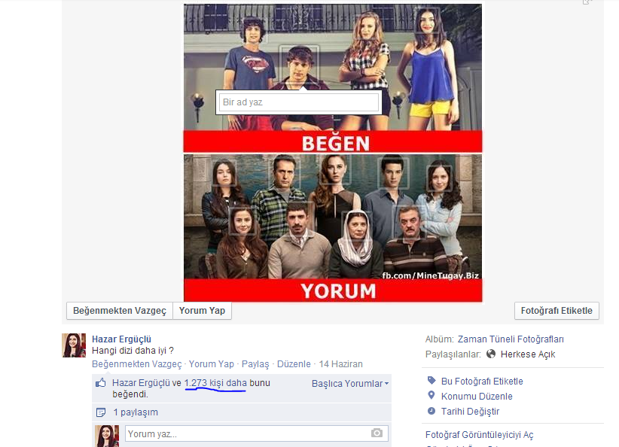
Task: Click the location pin icon beside Konumu Düzenle
Action: [431, 395]
